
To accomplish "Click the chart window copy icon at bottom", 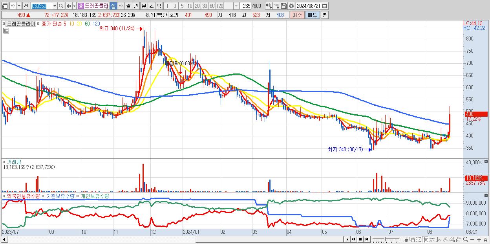I will pyautogui.click(x=459, y=239).
